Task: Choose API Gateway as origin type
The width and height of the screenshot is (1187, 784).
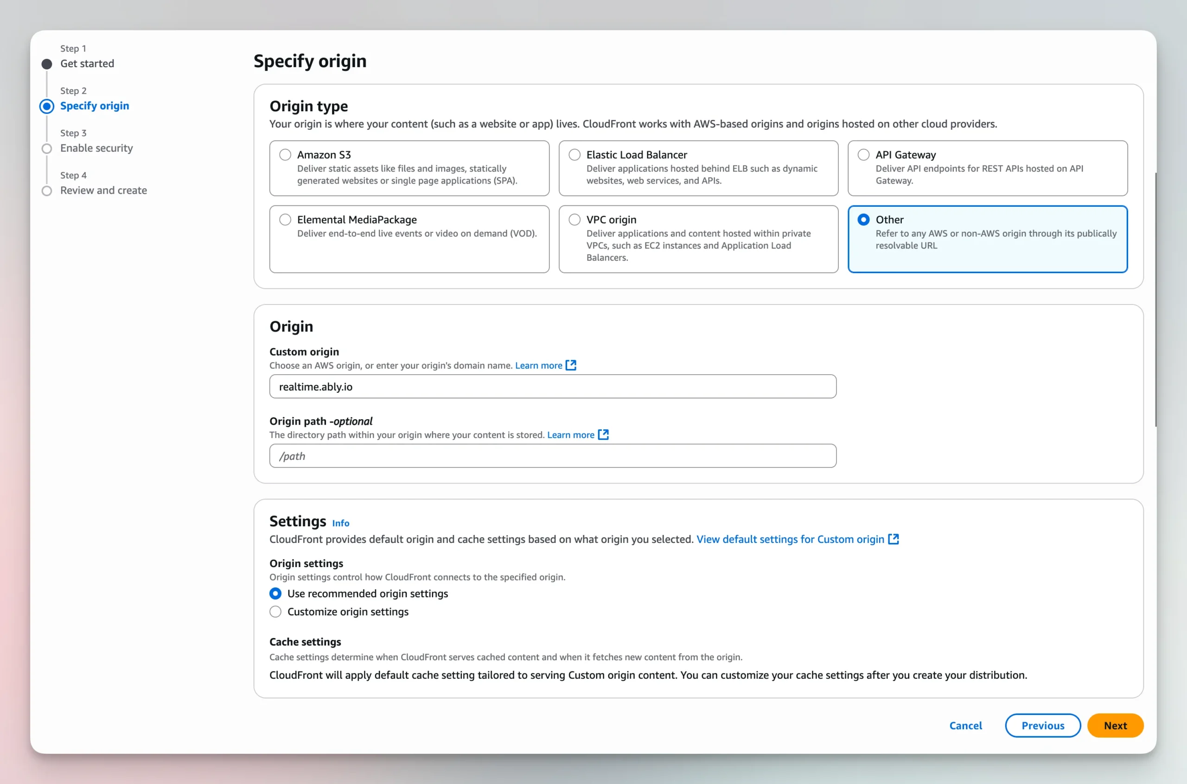Action: [x=863, y=154]
